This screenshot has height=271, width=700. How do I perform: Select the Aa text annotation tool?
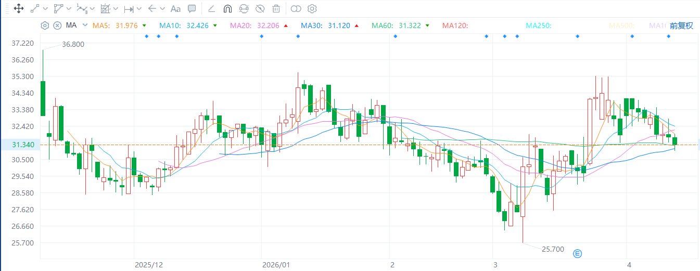coord(175,8)
